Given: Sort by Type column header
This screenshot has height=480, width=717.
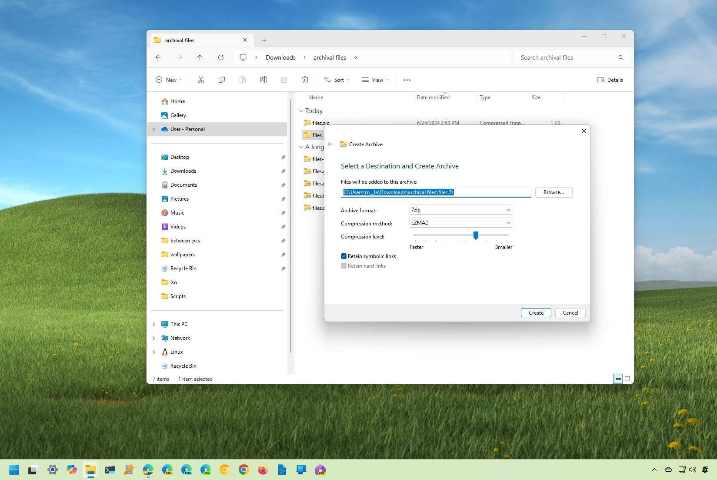Looking at the screenshot, I should pyautogui.click(x=485, y=97).
